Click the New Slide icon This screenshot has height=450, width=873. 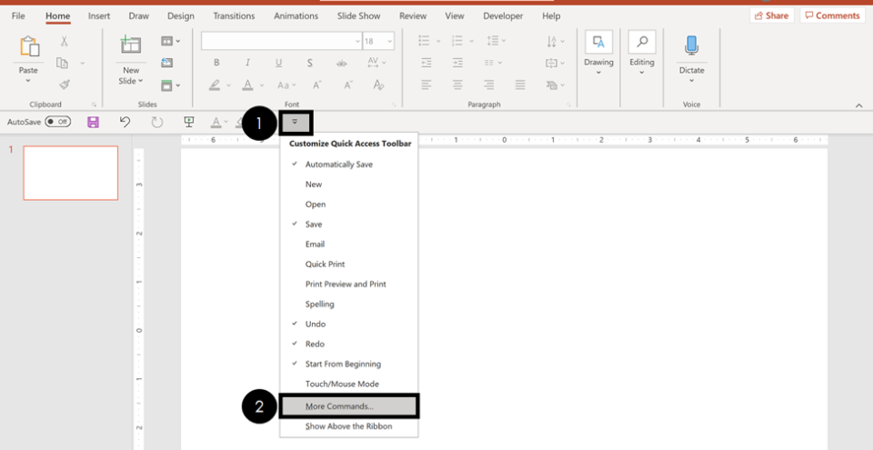click(131, 45)
